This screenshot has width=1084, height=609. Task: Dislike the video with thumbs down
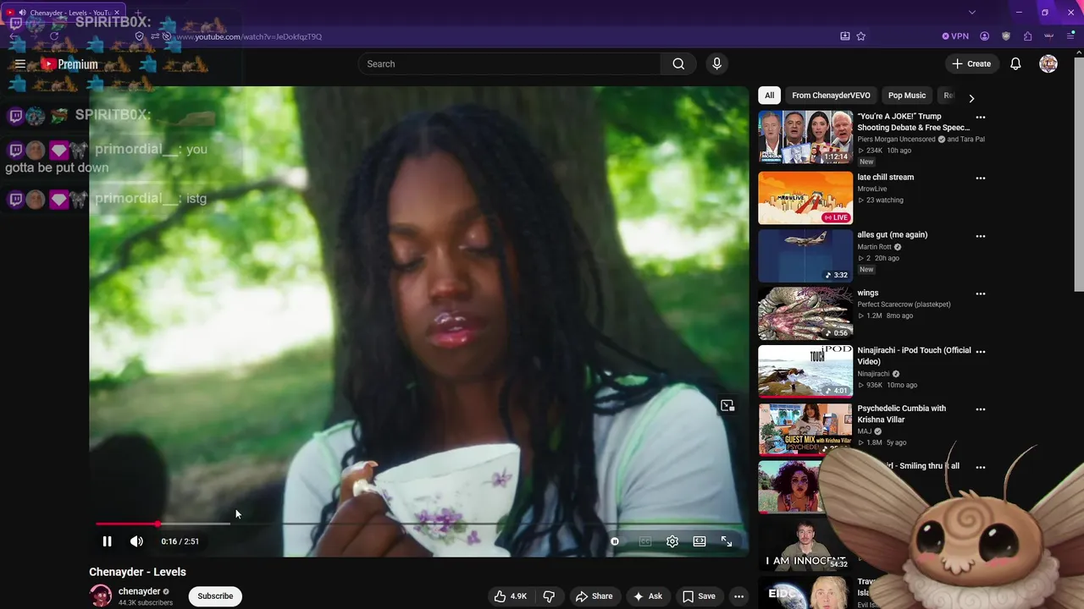point(549,596)
